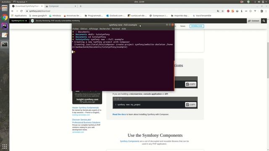Screen dimensions: 269x151
Task: Click clock in top bar
Action: pos(139,2)
